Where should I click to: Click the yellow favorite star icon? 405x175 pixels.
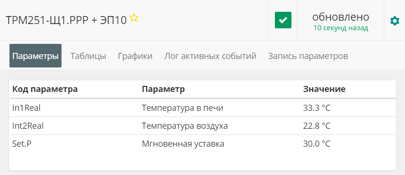tap(134, 17)
